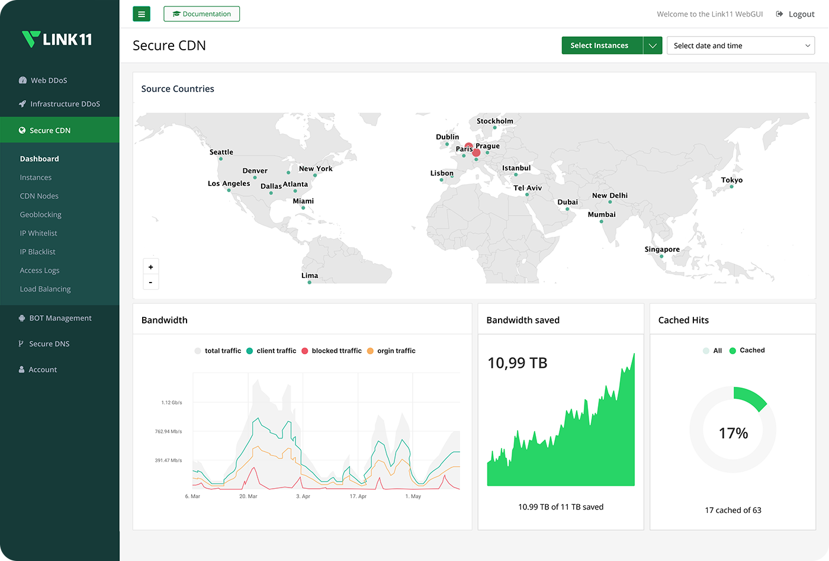Viewport: 829px width, 561px height.
Task: Click the Logout link
Action: point(795,14)
